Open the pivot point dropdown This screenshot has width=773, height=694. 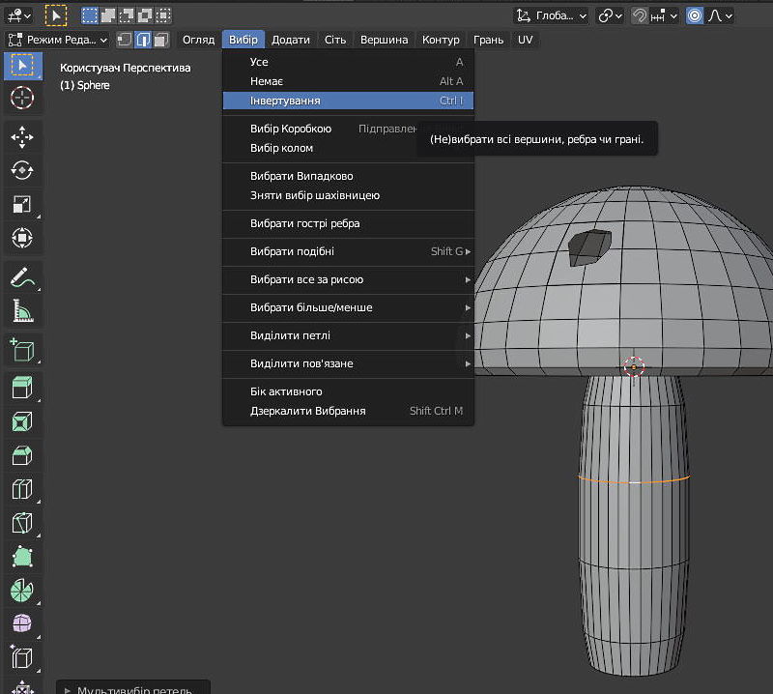click(x=611, y=15)
